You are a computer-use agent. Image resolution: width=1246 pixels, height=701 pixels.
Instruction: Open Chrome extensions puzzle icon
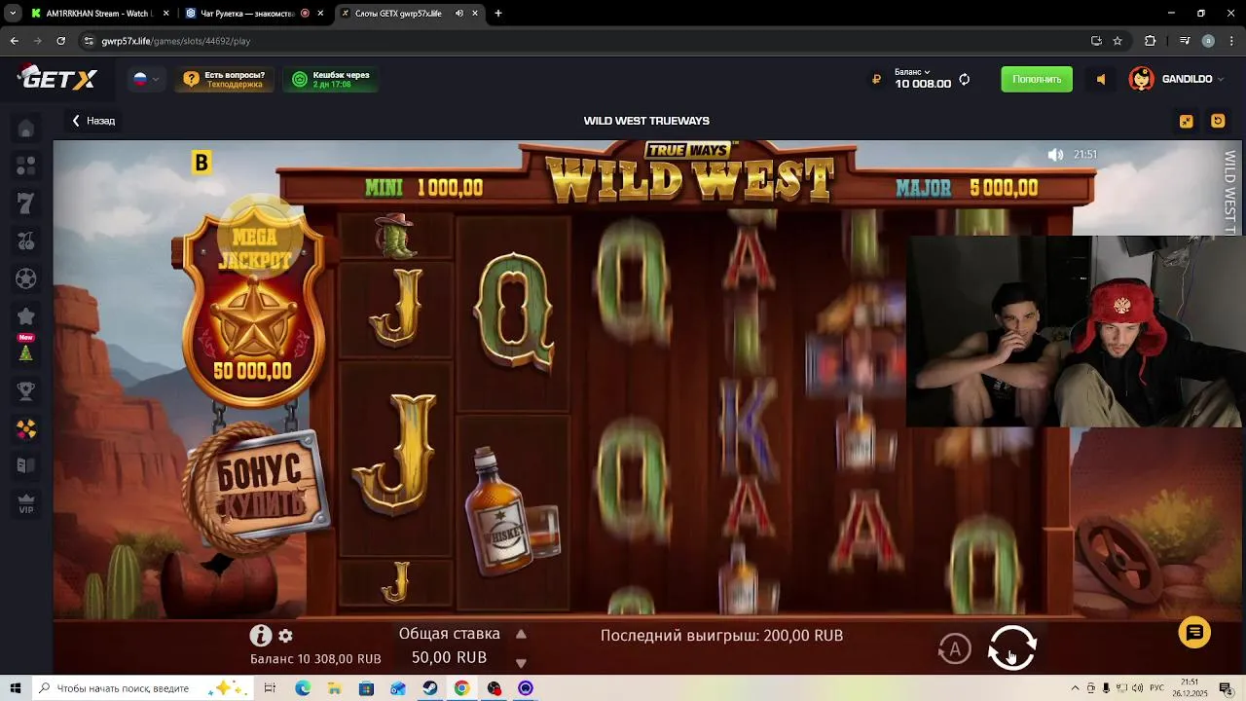click(x=1151, y=41)
